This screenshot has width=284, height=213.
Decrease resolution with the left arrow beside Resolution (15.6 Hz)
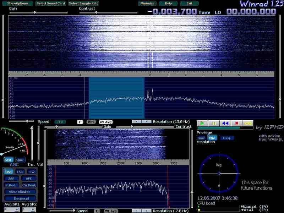coord(137,121)
